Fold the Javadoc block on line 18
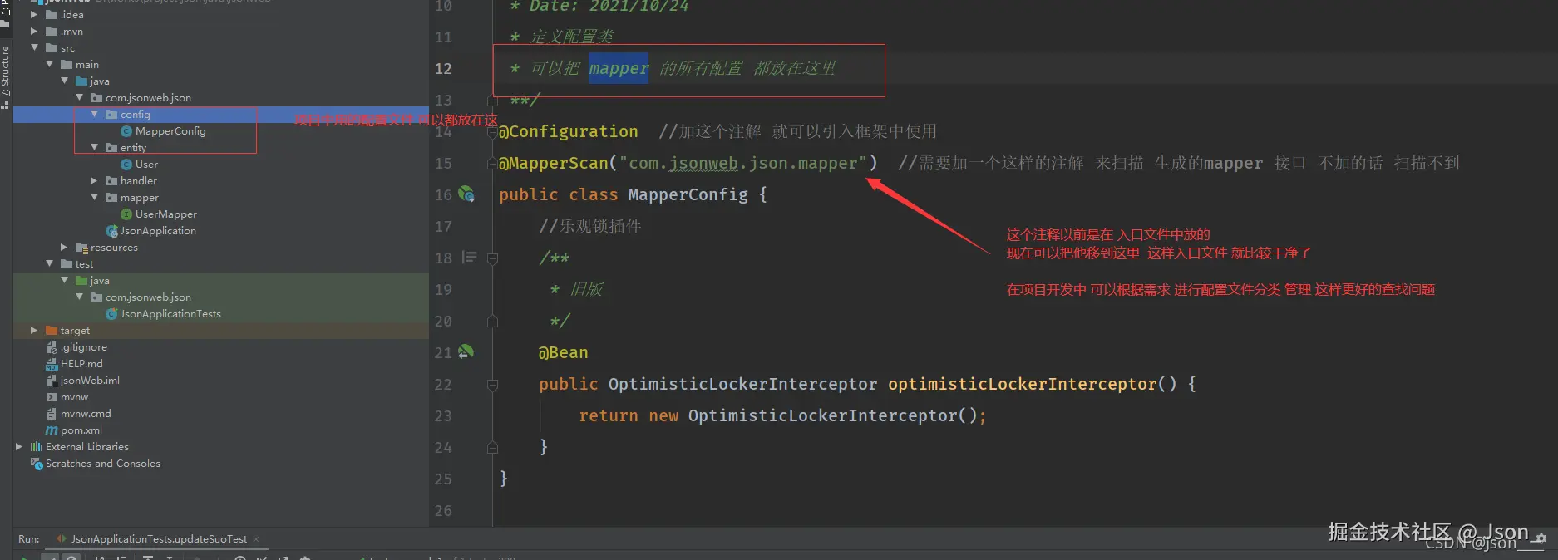Image resolution: width=1558 pixels, height=560 pixels. pos(492,258)
